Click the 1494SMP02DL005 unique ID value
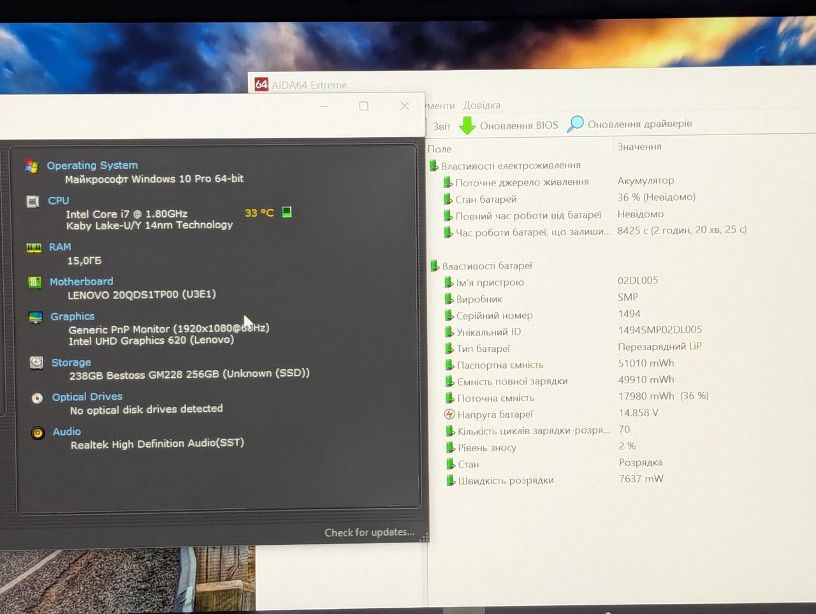Viewport: 816px width, 614px height. tap(660, 330)
